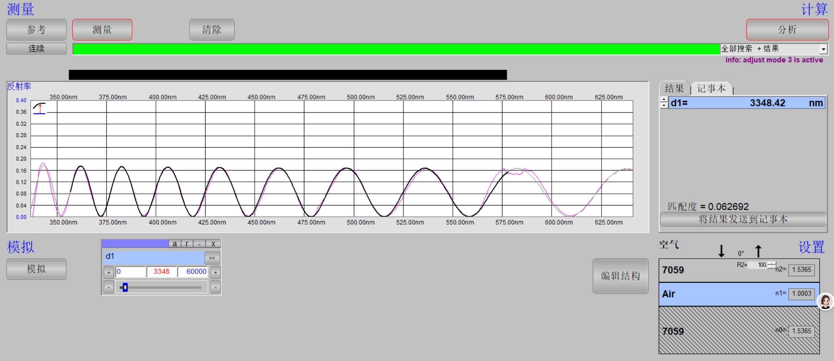The width and height of the screenshot is (834, 361).
Task: Click the assistant avatar icon at the right edge
Action: [x=825, y=301]
